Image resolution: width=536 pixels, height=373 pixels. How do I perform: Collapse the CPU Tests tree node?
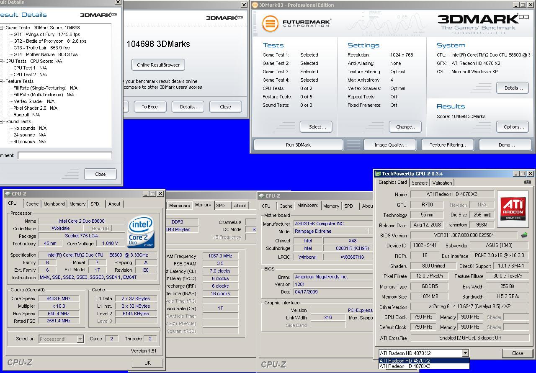point(2,61)
